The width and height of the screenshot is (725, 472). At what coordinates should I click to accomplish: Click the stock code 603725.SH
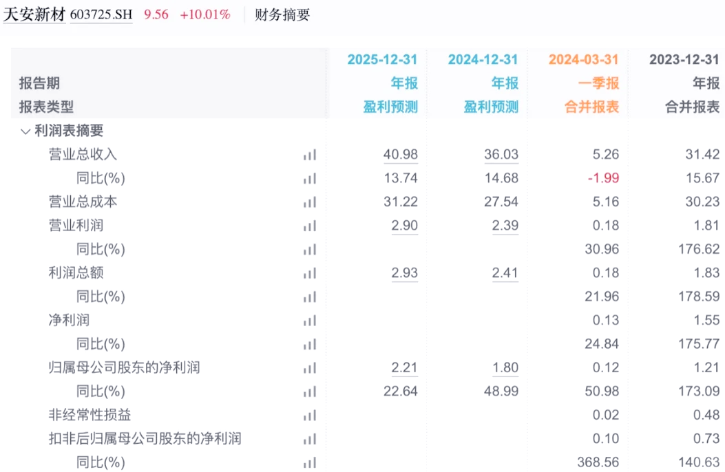[x=101, y=15]
